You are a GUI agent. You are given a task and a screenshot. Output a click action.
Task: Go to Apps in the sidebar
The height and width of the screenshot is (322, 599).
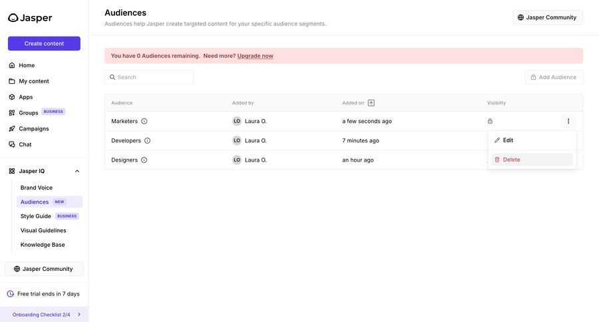point(26,97)
